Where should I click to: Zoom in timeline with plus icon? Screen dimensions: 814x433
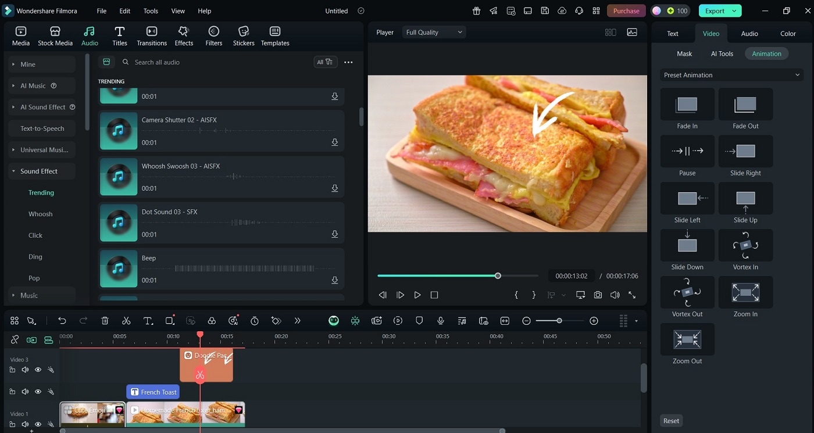pyautogui.click(x=594, y=321)
